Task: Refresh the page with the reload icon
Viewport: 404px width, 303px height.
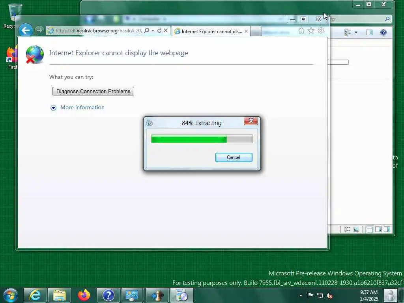Action: click(159, 31)
